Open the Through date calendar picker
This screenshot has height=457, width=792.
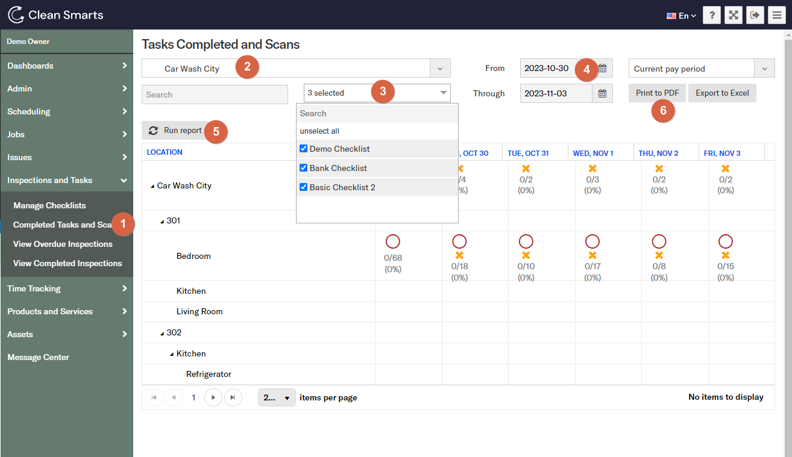[602, 93]
